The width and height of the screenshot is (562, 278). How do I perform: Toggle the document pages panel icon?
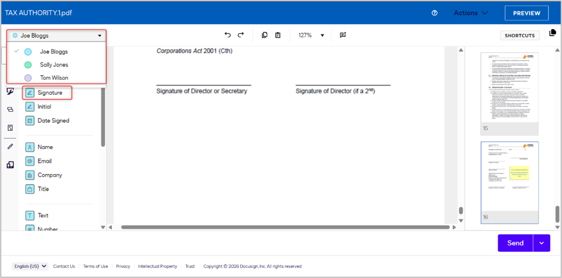pyautogui.click(x=552, y=33)
